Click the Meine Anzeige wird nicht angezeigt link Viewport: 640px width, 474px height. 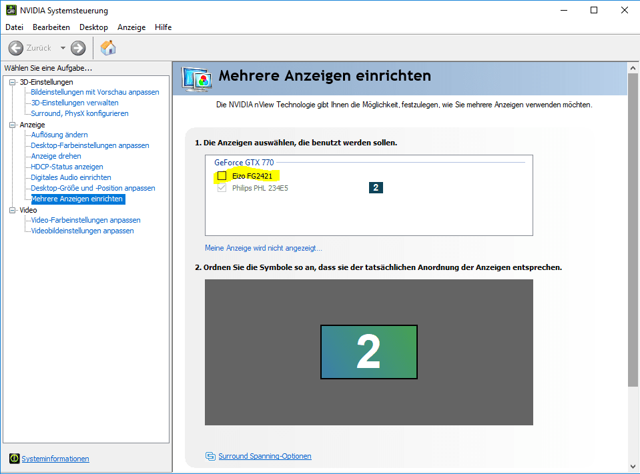[263, 248]
